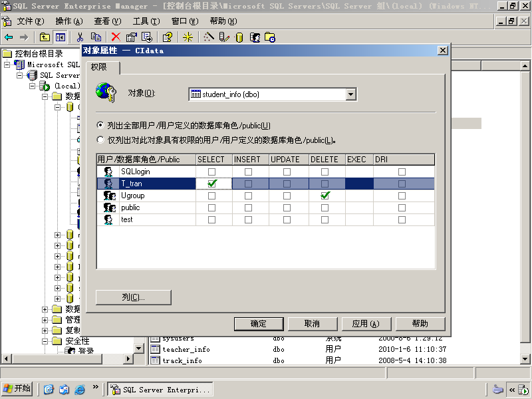Toggle DELETE checkbox for SQLlogin
This screenshot has width=532, height=399.
point(325,172)
